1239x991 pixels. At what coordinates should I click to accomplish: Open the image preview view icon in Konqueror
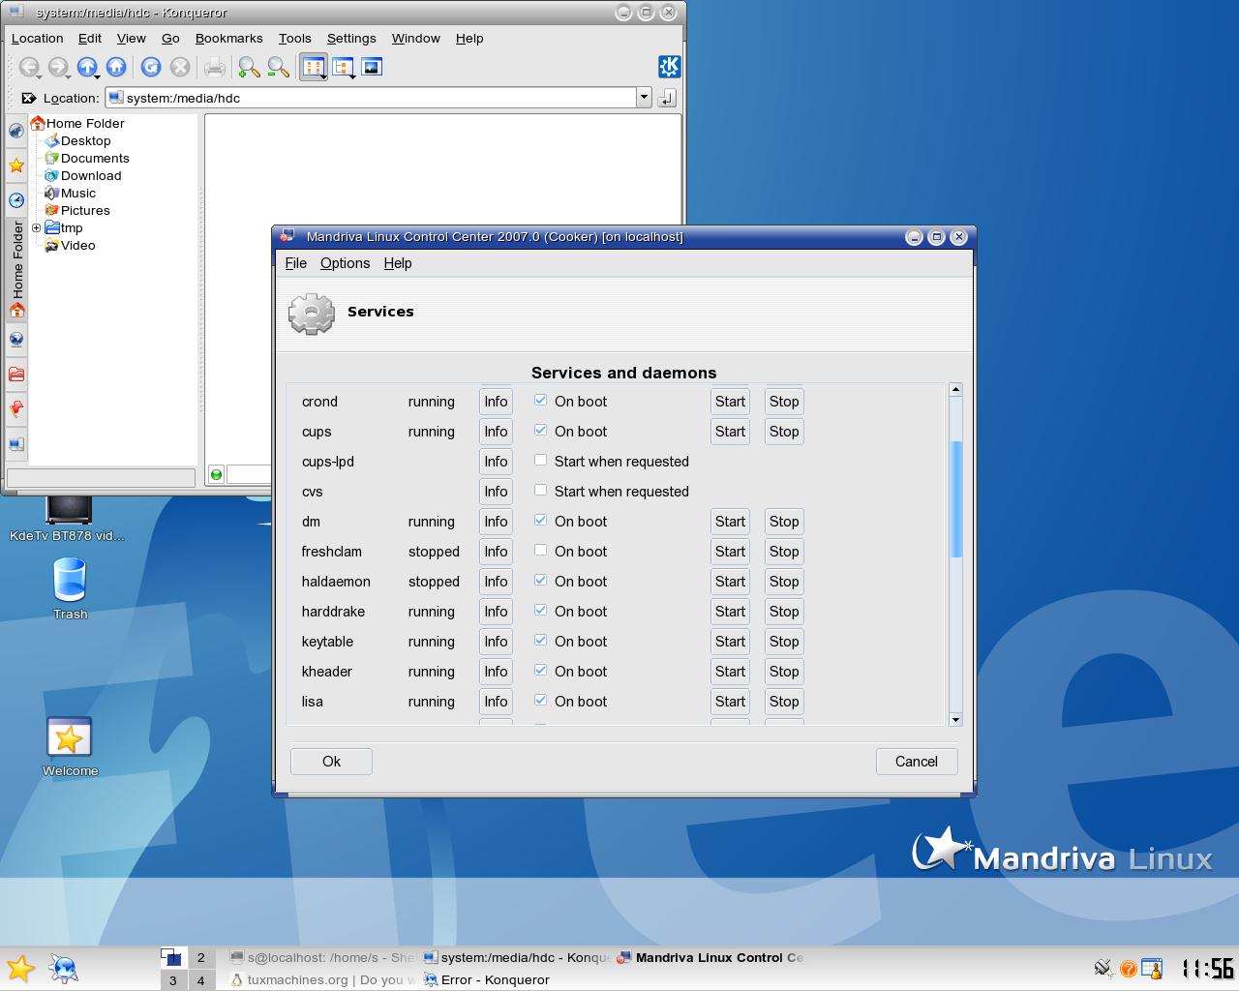[372, 67]
